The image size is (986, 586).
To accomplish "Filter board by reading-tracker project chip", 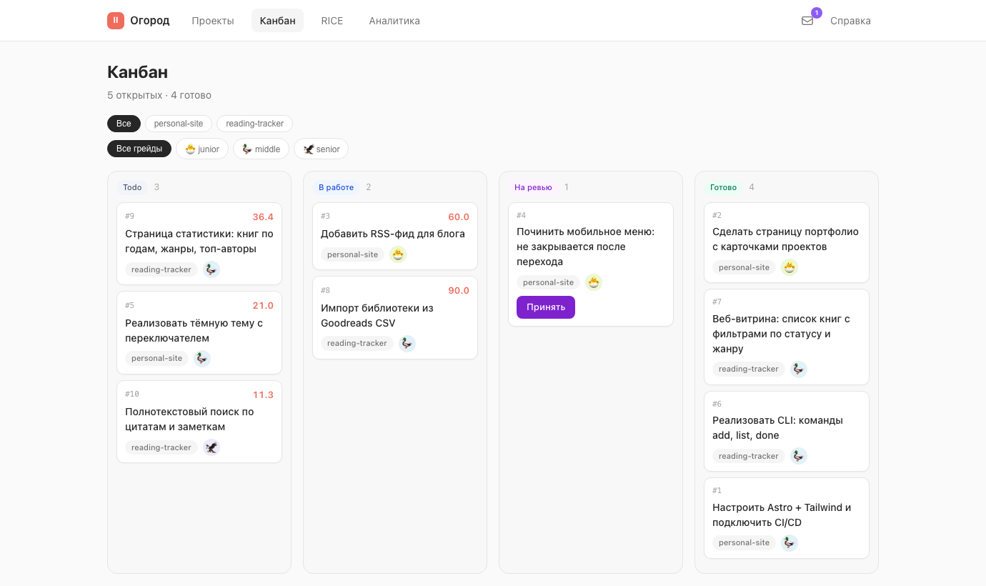I will (254, 124).
